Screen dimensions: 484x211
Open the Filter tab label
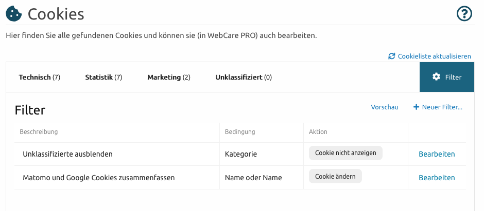tap(453, 77)
